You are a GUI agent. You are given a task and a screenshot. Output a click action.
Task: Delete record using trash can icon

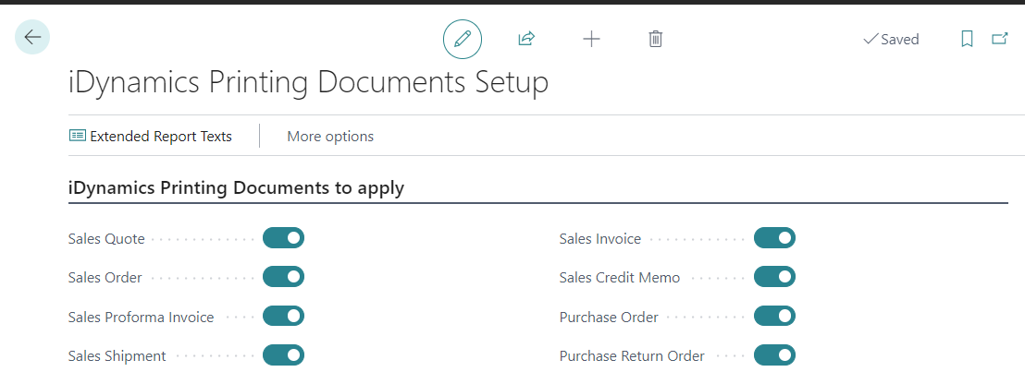655,39
